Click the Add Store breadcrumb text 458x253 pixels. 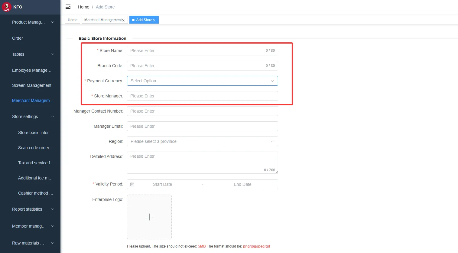(105, 7)
